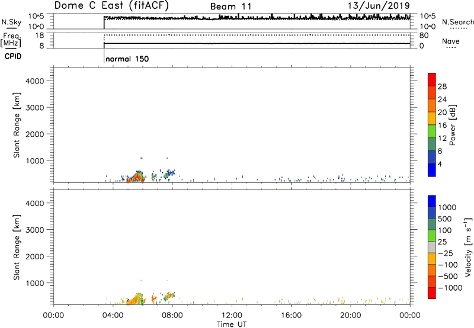The width and height of the screenshot is (474, 328).
Task: Click the "2000" tick of the velocity panel
Action: tap(35, 256)
